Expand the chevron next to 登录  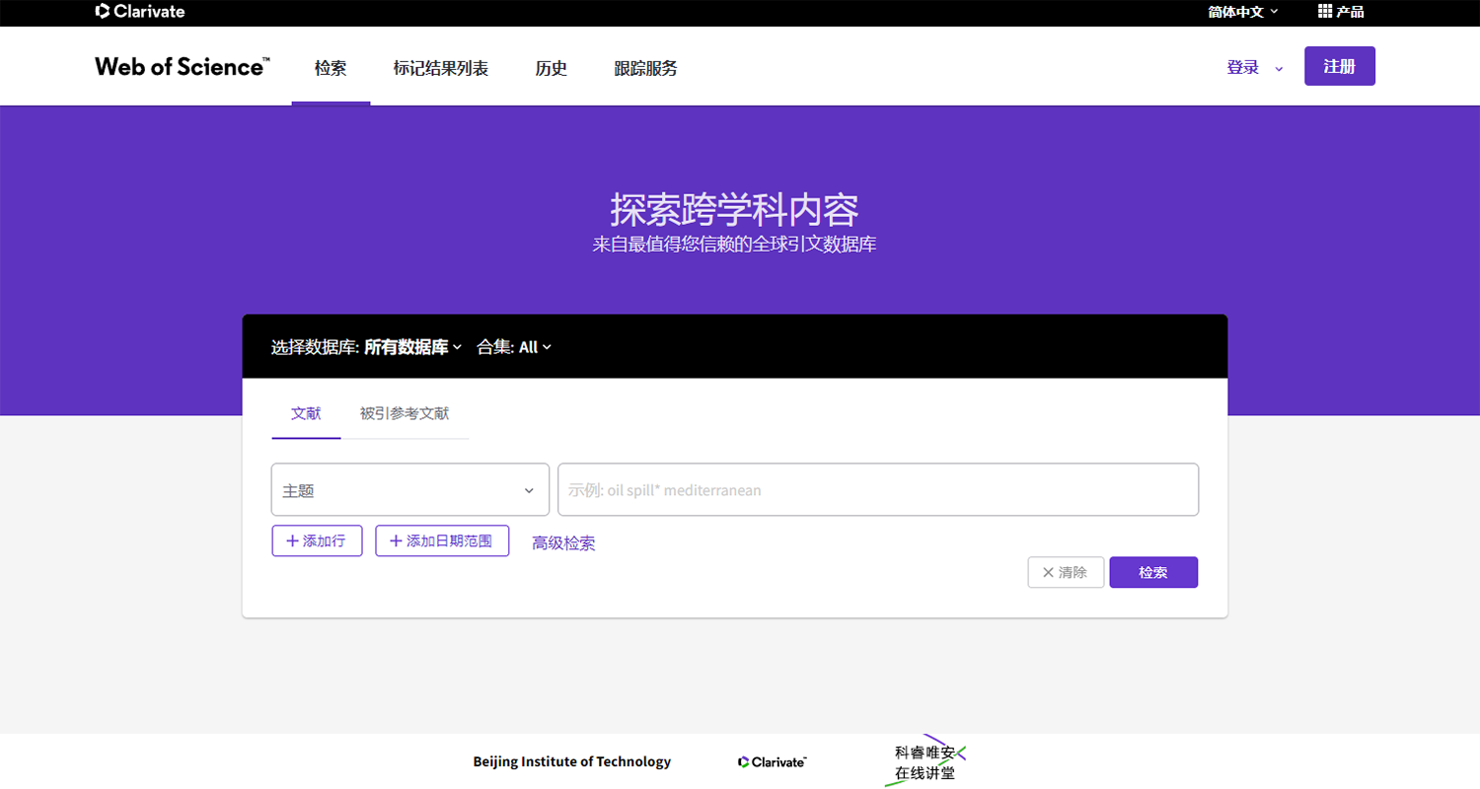coord(1279,69)
